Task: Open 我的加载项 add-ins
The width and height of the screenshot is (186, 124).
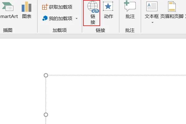Action: pos(57,18)
